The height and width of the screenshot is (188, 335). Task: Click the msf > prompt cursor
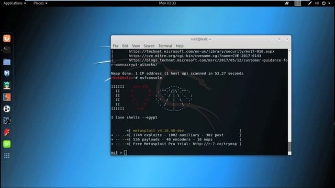[x=126, y=152]
